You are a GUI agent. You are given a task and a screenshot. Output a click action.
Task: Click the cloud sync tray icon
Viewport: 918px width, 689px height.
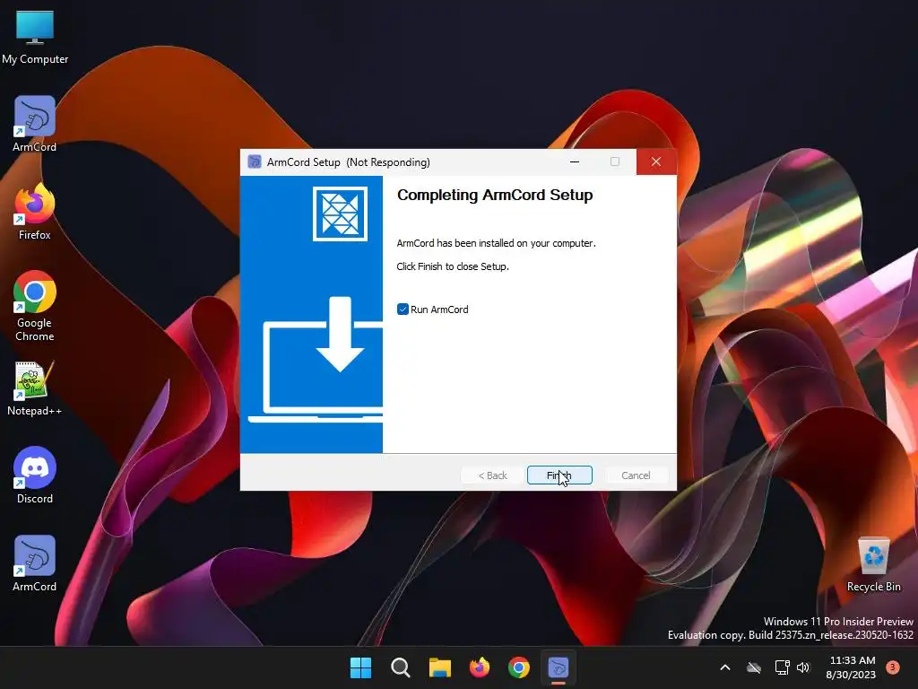point(754,667)
